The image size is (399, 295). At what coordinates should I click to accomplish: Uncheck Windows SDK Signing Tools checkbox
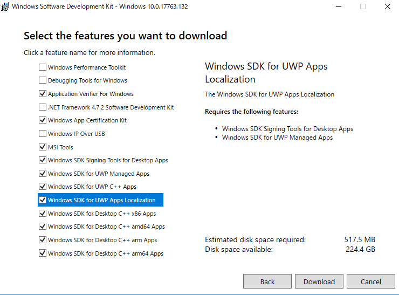pos(43,160)
